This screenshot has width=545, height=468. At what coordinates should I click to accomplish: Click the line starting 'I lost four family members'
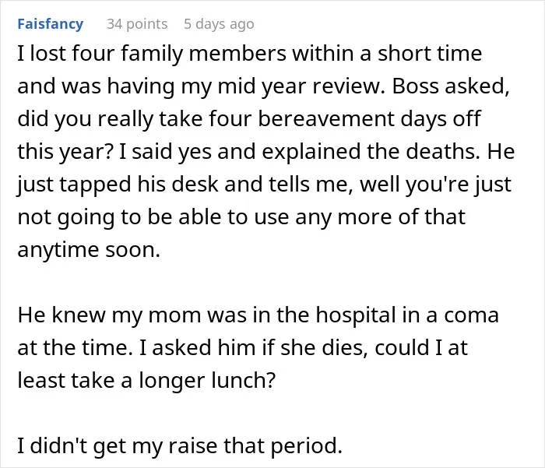(x=250, y=54)
